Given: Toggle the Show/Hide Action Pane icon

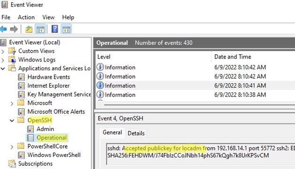Looking at the screenshot, I should click(x=67, y=29).
